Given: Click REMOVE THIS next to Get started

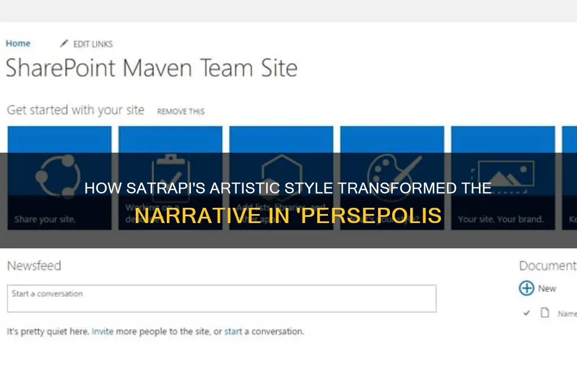Looking at the screenshot, I should (x=181, y=111).
